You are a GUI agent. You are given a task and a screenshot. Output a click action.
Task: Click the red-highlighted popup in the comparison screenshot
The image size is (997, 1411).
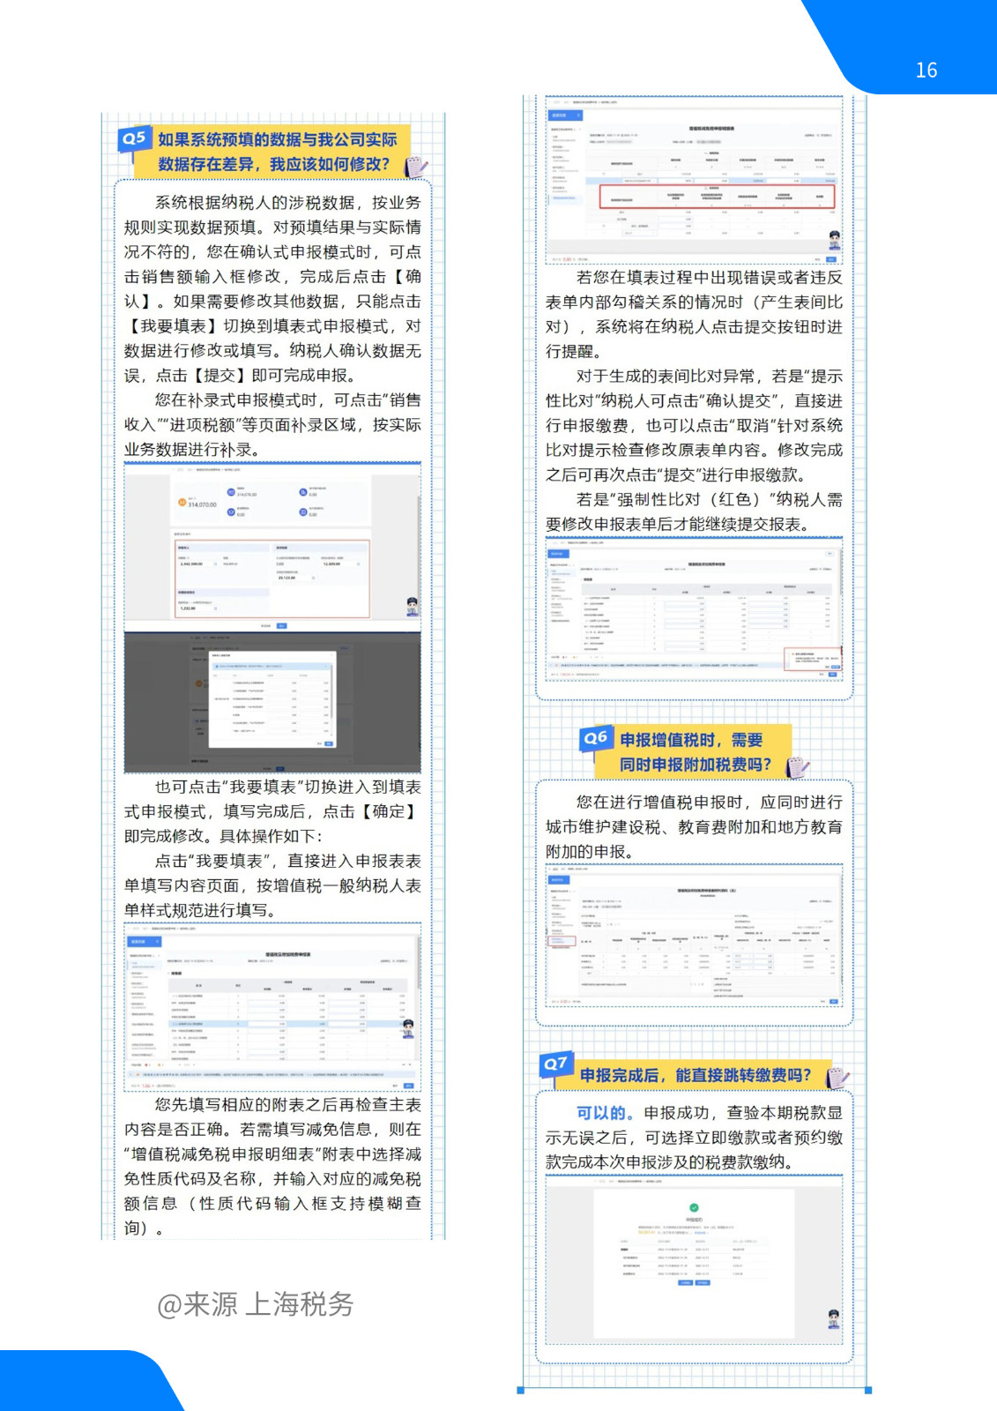pyautogui.click(x=813, y=659)
